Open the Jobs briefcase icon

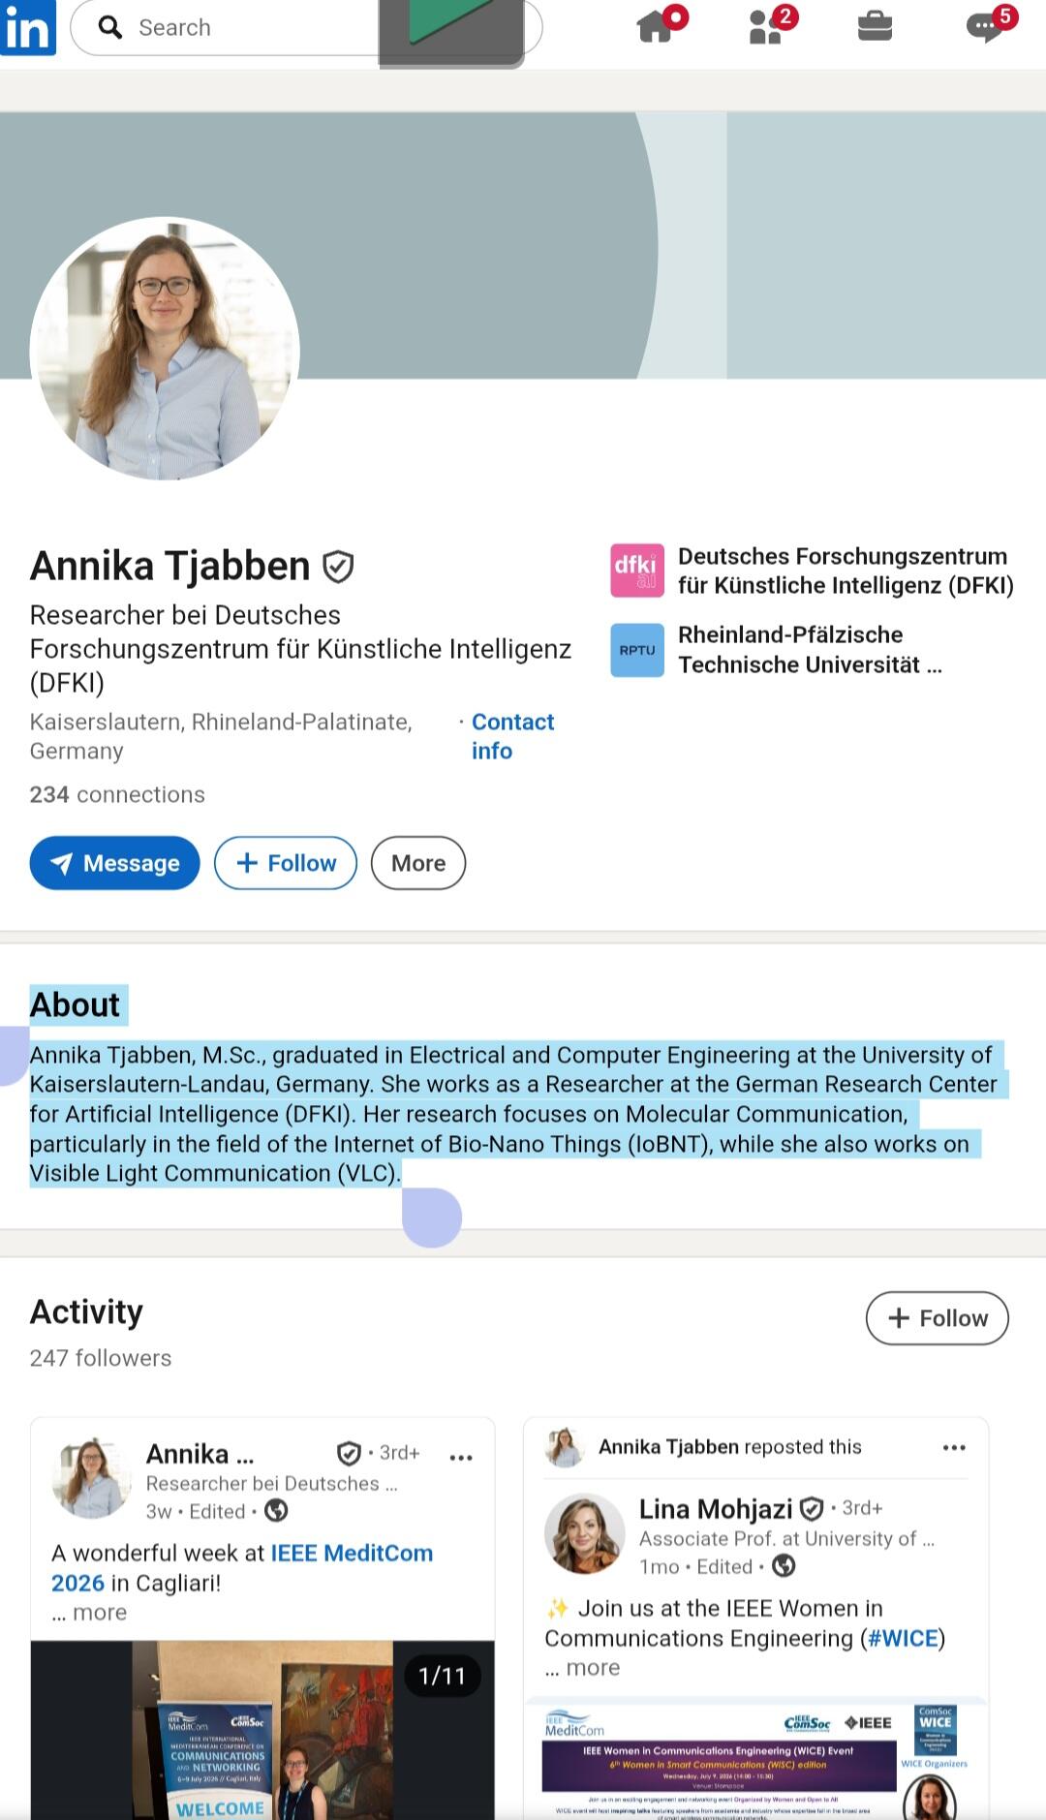click(x=875, y=26)
